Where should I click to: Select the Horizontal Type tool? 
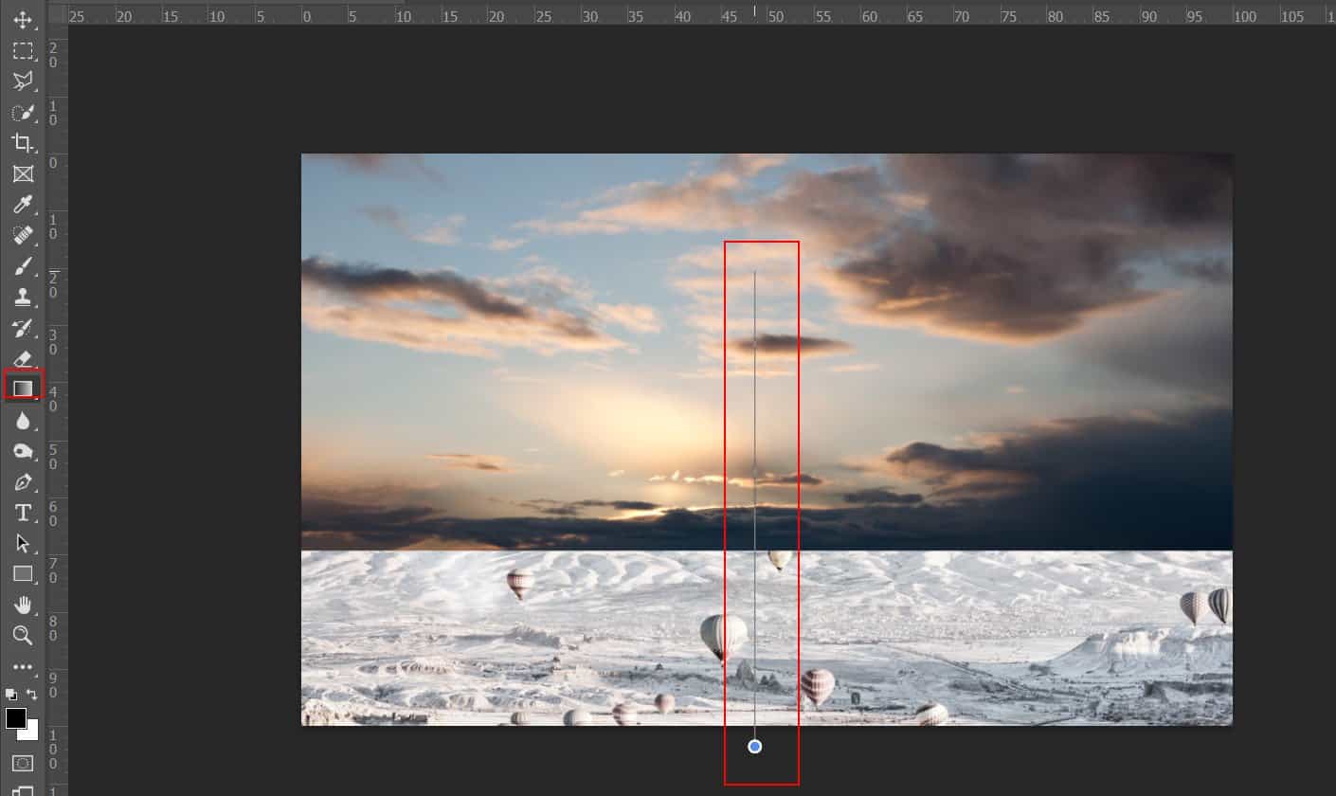[x=23, y=513]
